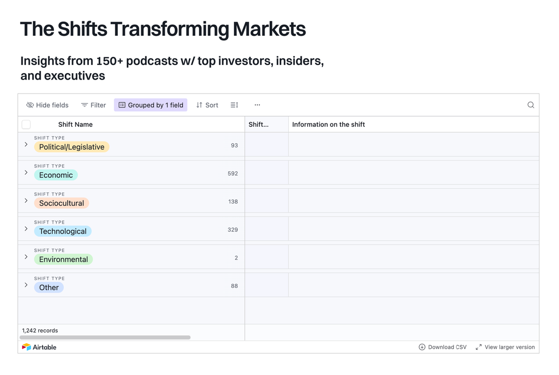This screenshot has height=375, width=559.
Task: Click the Hide fields eye icon
Action: click(30, 105)
